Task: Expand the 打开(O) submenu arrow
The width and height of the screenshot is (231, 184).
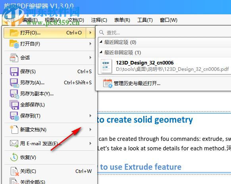Action: 90,32
